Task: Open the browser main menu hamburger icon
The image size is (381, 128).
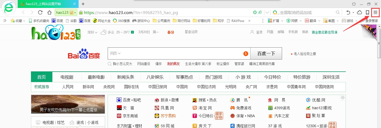Action: tap(375, 12)
